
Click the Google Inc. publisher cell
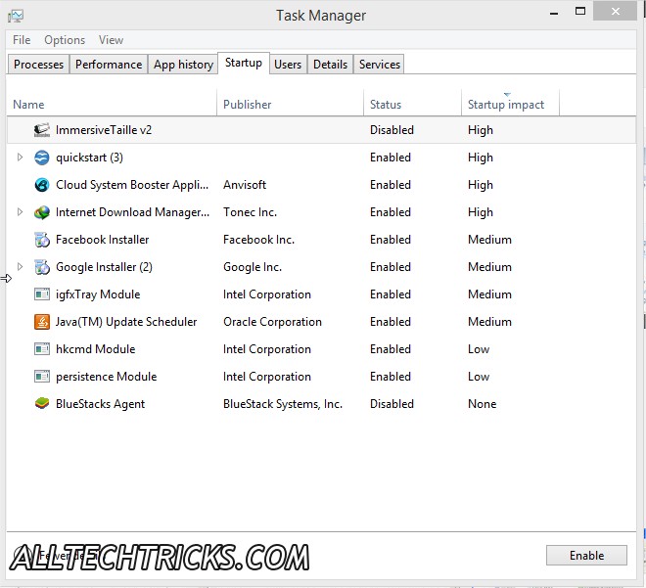[253, 267]
